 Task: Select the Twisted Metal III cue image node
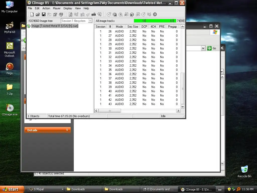(55, 26)
